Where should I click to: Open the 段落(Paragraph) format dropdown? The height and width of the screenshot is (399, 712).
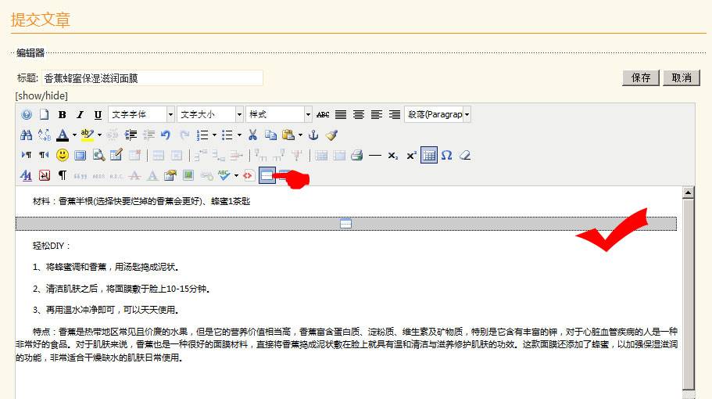pyautogui.click(x=438, y=114)
